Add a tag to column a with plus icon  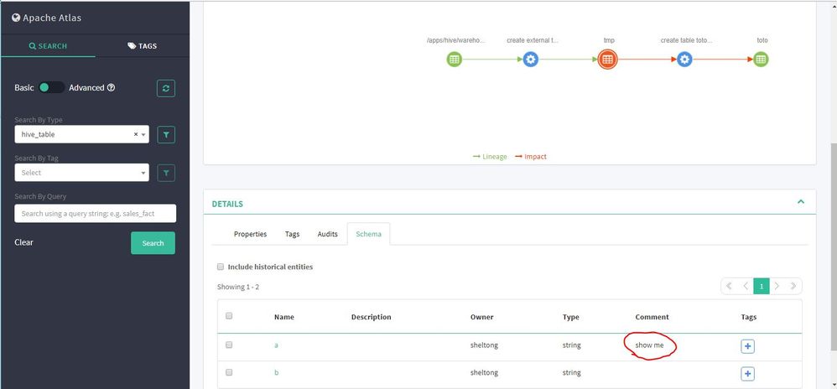pos(748,346)
